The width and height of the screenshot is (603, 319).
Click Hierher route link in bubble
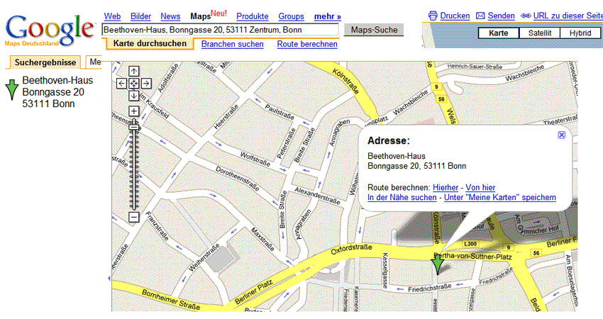click(x=446, y=188)
